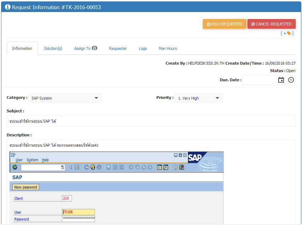302x225 pixels.
Task: Click the calendar icon beside Due Date
Action: (281, 80)
